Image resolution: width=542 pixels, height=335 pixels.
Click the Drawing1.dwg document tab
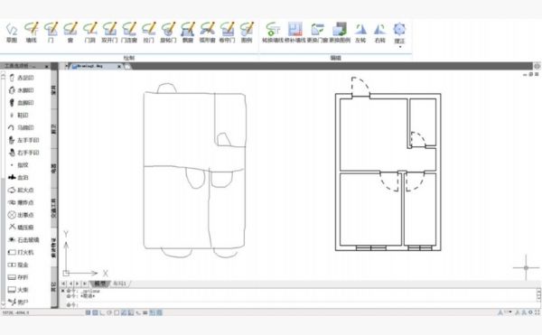tap(93, 66)
